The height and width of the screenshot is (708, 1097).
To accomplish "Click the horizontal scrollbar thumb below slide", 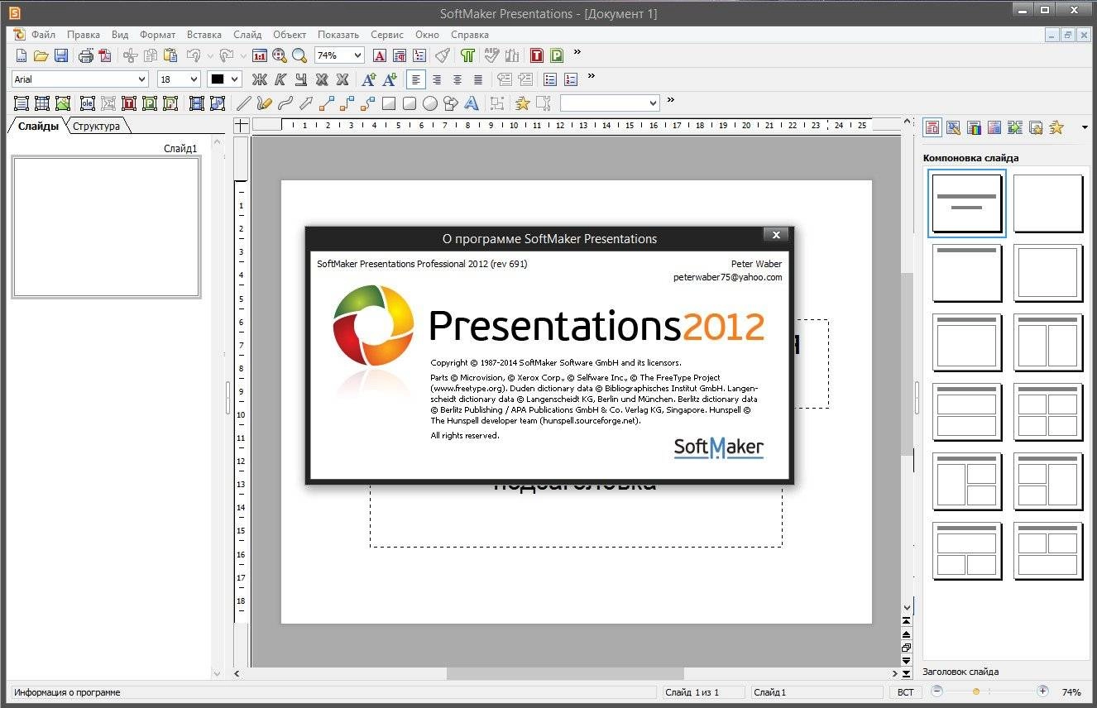I will 565,673.
